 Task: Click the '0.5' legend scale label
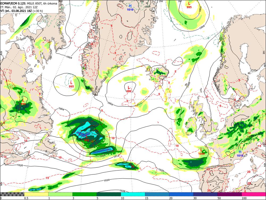tap(26, 198)
